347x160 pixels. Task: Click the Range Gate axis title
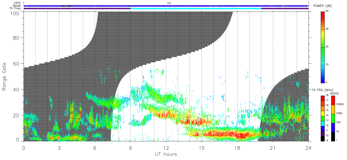click(x=4, y=77)
